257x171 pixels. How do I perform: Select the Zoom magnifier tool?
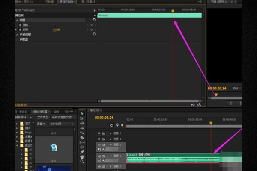[82, 162]
